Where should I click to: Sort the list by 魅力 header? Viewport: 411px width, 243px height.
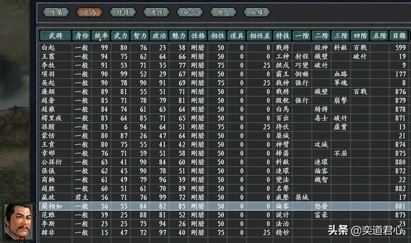click(x=179, y=35)
